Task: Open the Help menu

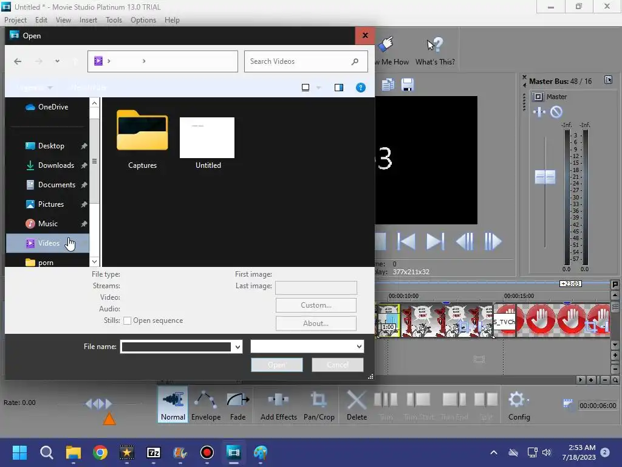Action: click(172, 20)
